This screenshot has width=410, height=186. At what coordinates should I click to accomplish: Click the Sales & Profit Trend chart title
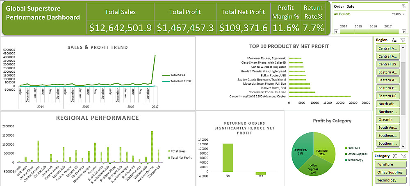point(98,47)
